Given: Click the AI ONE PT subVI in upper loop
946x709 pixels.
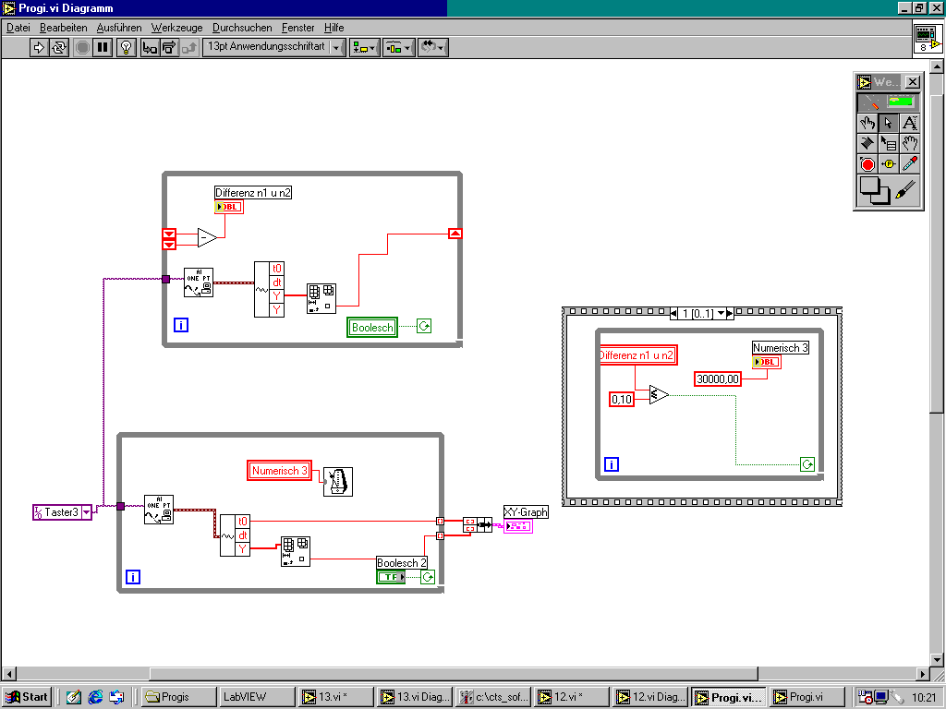Looking at the screenshot, I should click(x=199, y=282).
